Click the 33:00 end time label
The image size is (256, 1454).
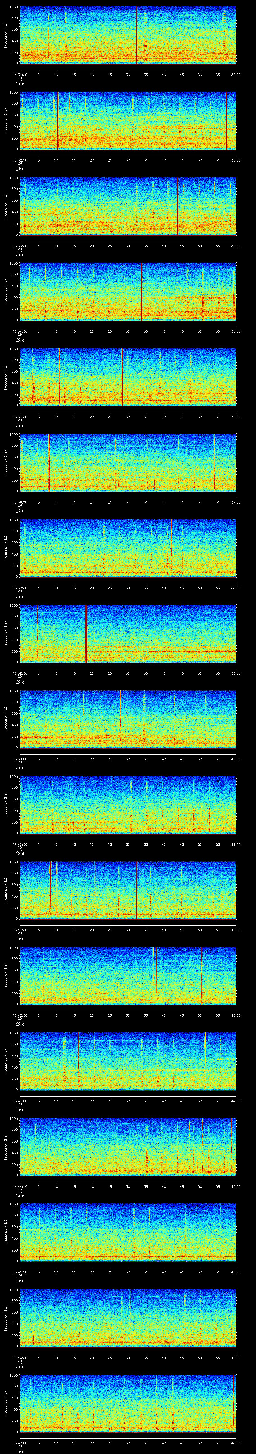point(236,160)
